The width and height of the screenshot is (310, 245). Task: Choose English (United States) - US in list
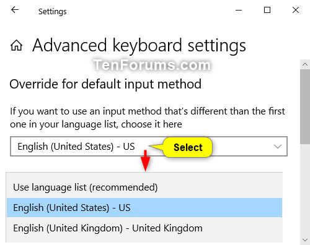pyautogui.click(x=144, y=208)
